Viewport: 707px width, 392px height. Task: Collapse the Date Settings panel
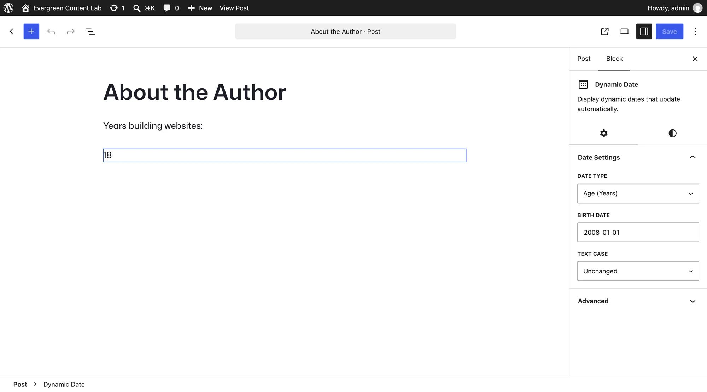click(x=638, y=157)
